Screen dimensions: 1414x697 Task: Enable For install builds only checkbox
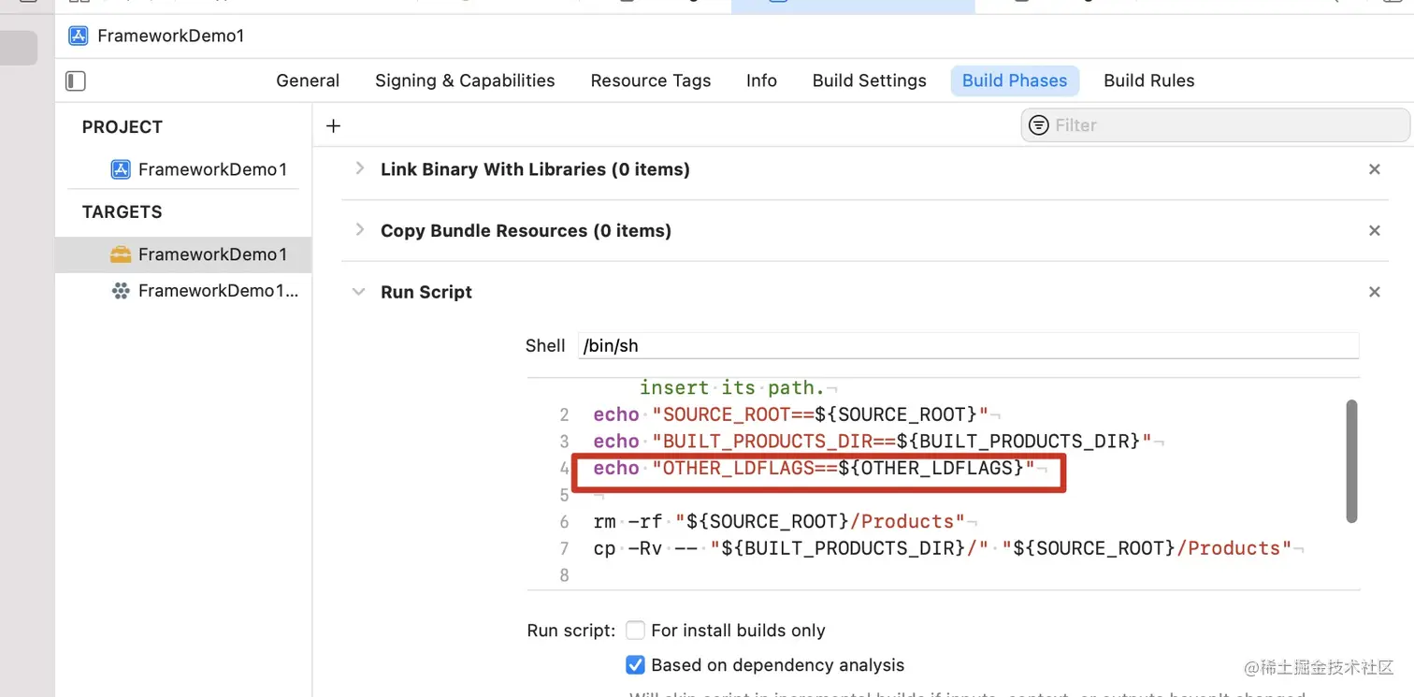point(636,631)
